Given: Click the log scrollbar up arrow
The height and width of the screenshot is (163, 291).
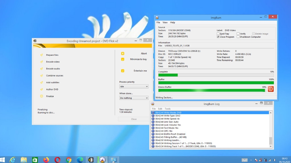Looking at the screenshot, I should pos(271,113).
